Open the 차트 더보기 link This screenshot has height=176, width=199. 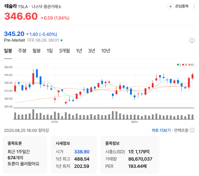coord(161,130)
